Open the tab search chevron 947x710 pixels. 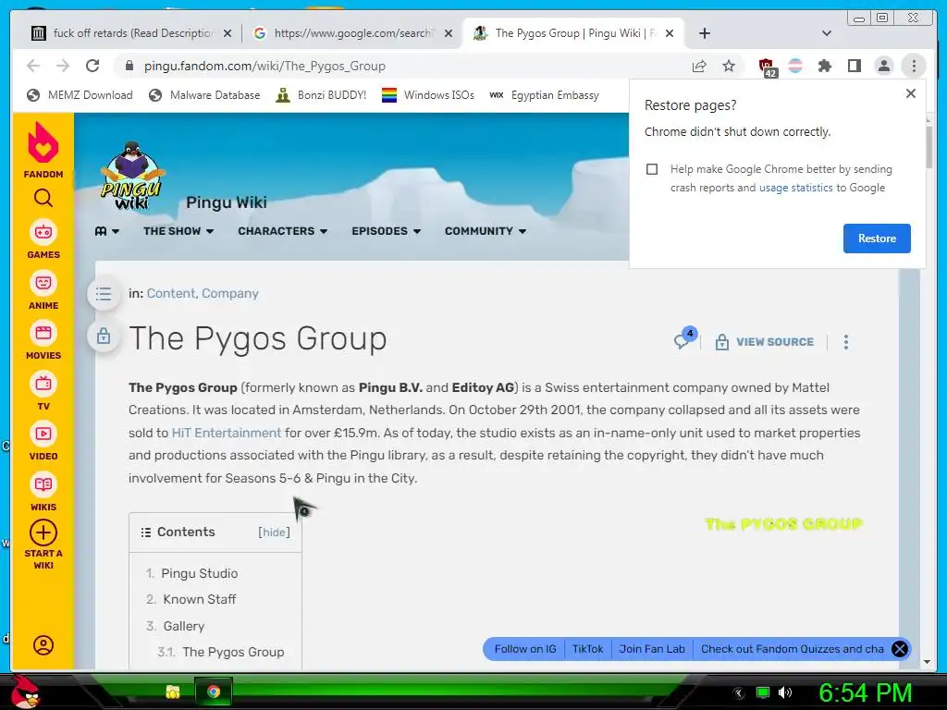pos(827,33)
